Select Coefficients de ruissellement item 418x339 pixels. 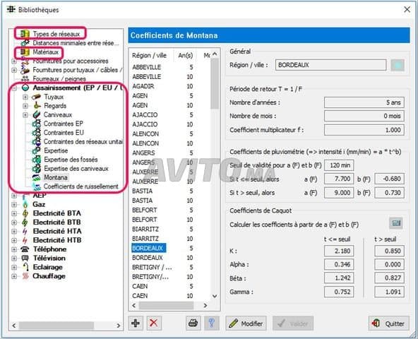click(x=80, y=186)
